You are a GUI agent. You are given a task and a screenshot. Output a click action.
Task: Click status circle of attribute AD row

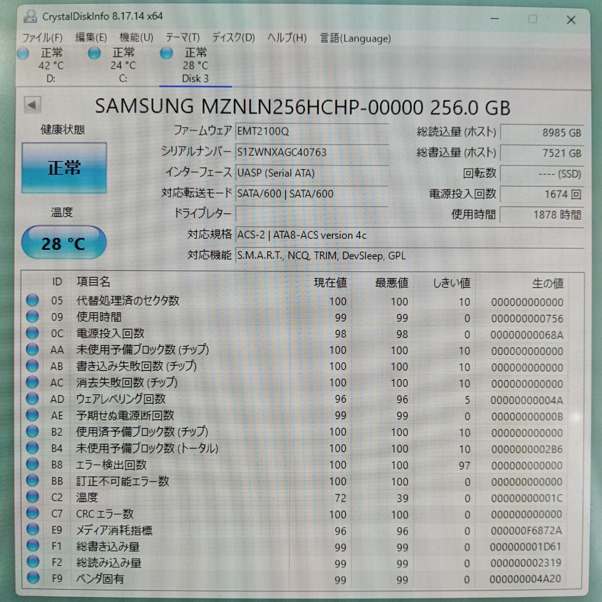pos(33,399)
